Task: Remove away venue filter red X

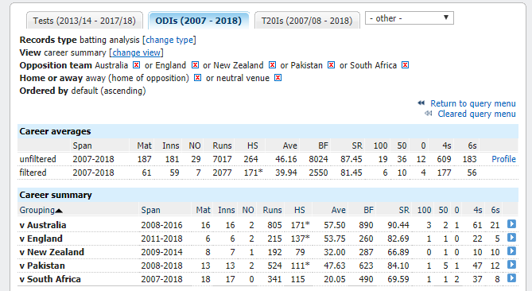Action: (197, 78)
